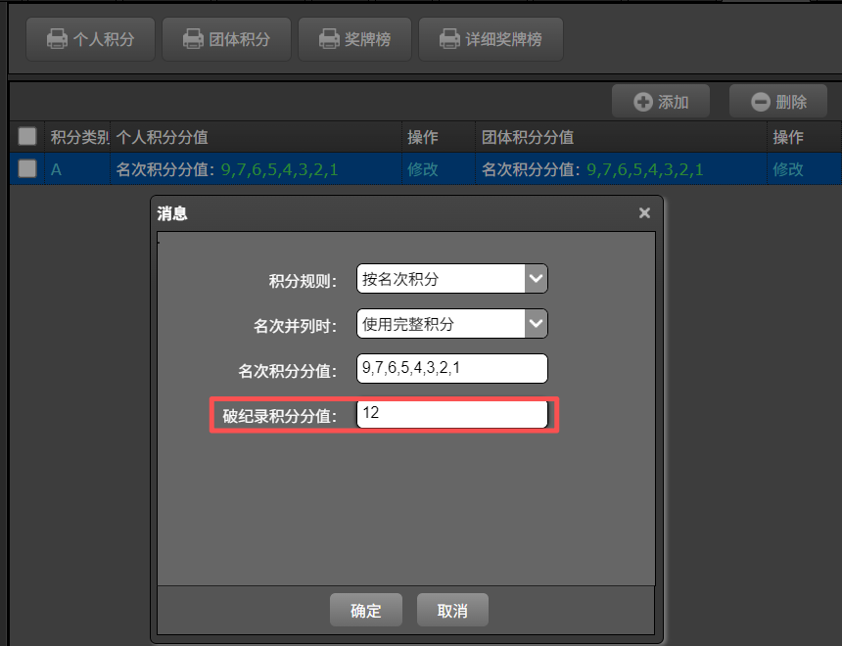Confirm with the 确定 button
The height and width of the screenshot is (646, 842).
365,611
